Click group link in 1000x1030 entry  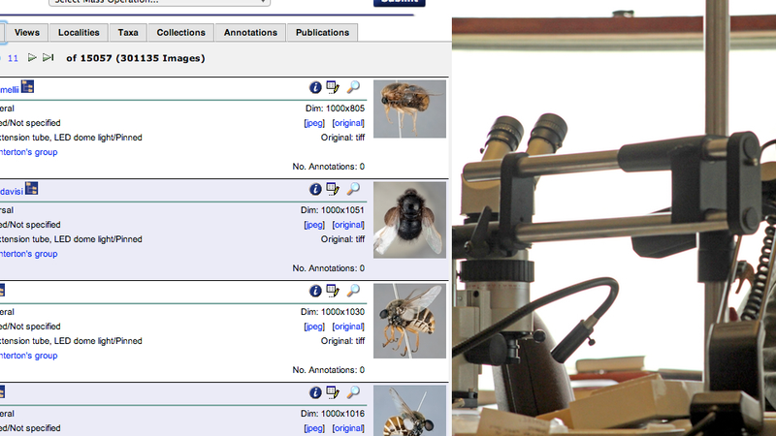click(x=29, y=356)
